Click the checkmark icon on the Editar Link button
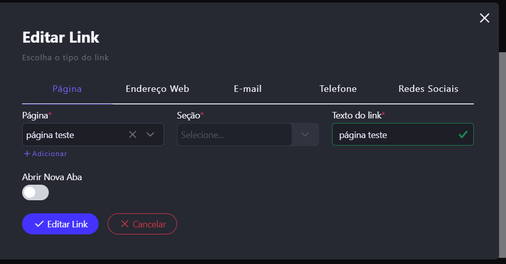Viewport: 506px width, 264px height. pos(39,224)
